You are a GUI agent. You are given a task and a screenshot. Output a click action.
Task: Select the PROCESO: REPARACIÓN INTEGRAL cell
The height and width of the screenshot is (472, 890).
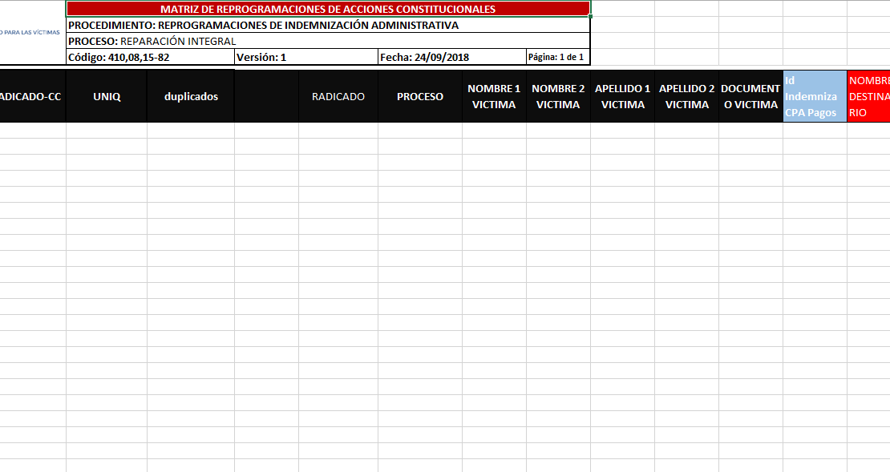328,41
